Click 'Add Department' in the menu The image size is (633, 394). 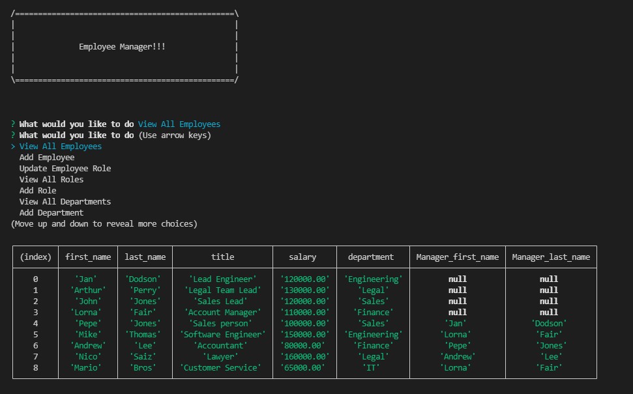52,212
